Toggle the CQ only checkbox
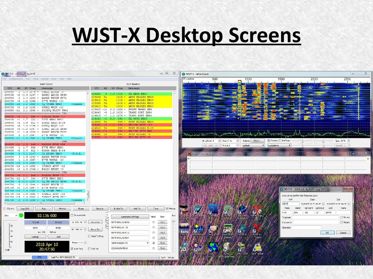Viewport: 373px width, 279px height. (x=4, y=209)
